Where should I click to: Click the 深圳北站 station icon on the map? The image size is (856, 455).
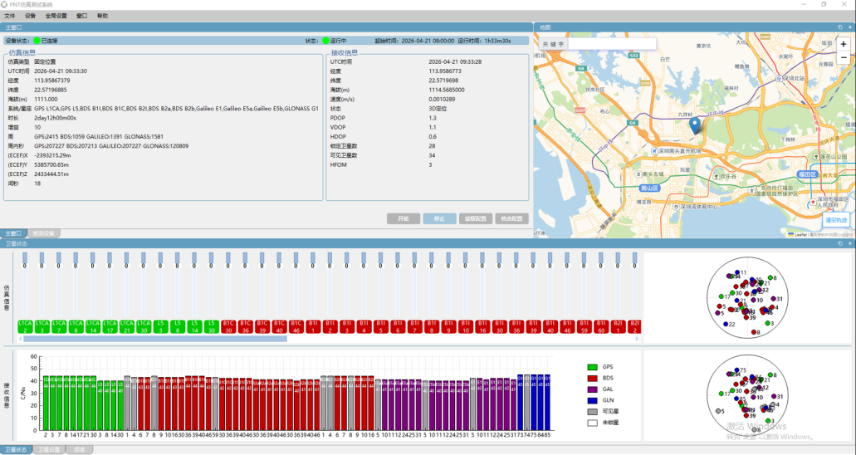[779, 79]
